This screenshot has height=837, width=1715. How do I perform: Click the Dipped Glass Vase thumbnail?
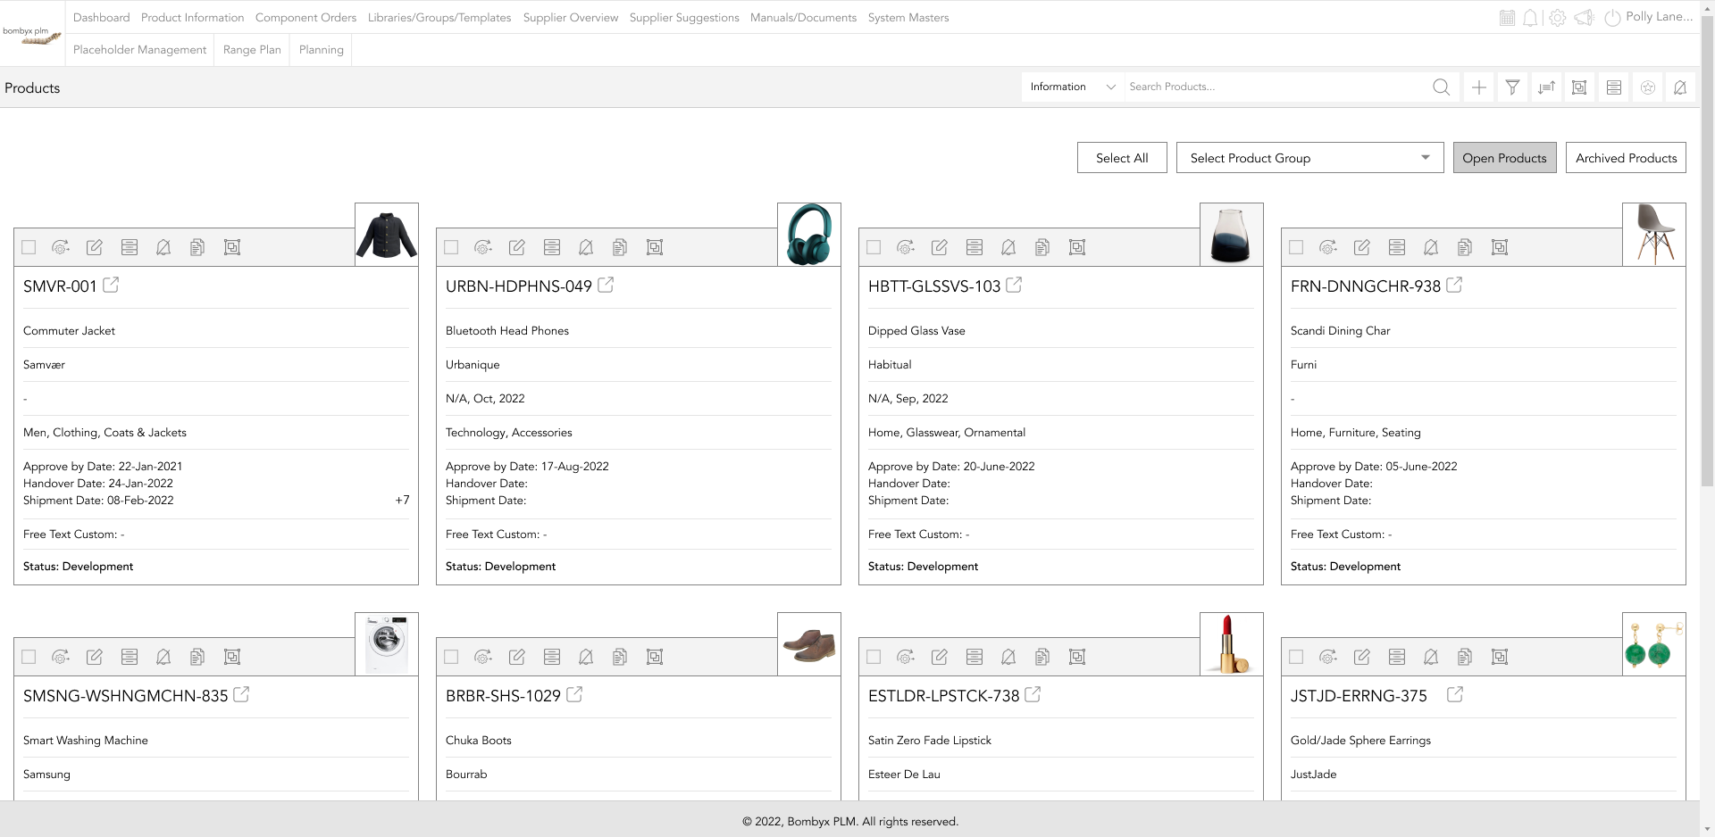point(1232,235)
